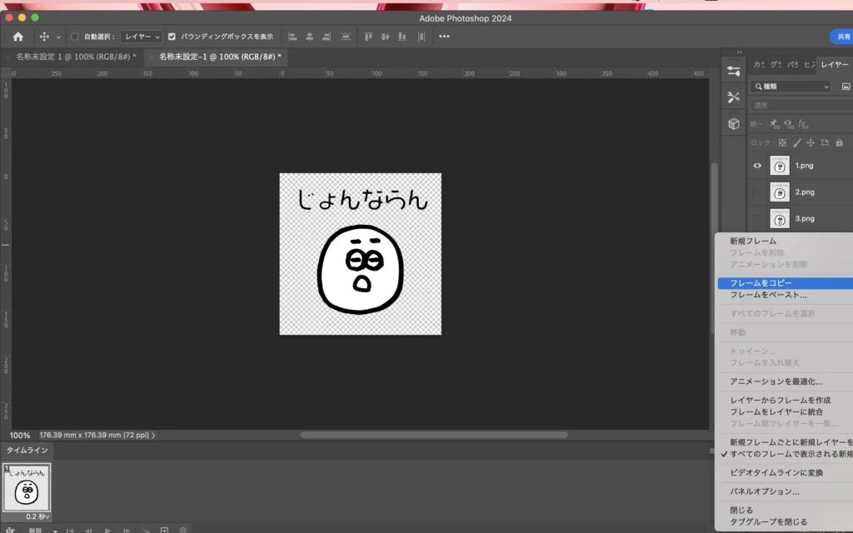
Task: Show the 2.png layer visibility box
Action: click(757, 192)
